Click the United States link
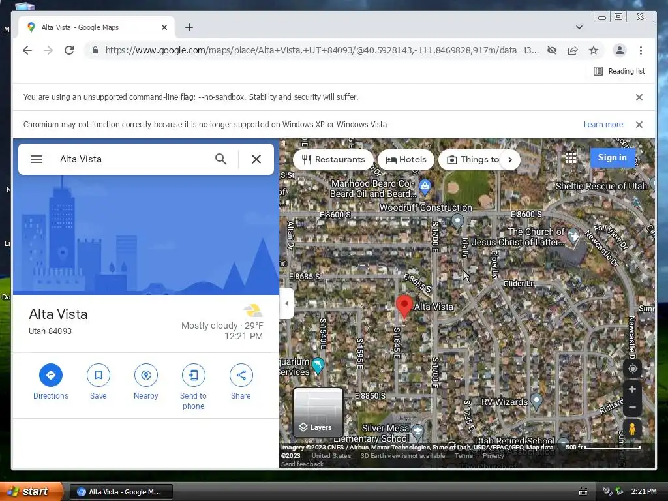This screenshot has width=668, height=501. [x=331, y=456]
